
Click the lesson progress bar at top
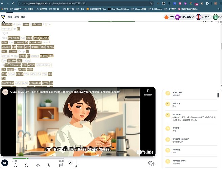(111, 22)
